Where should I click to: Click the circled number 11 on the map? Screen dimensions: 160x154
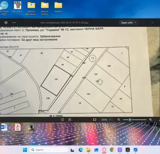click(x=93, y=58)
